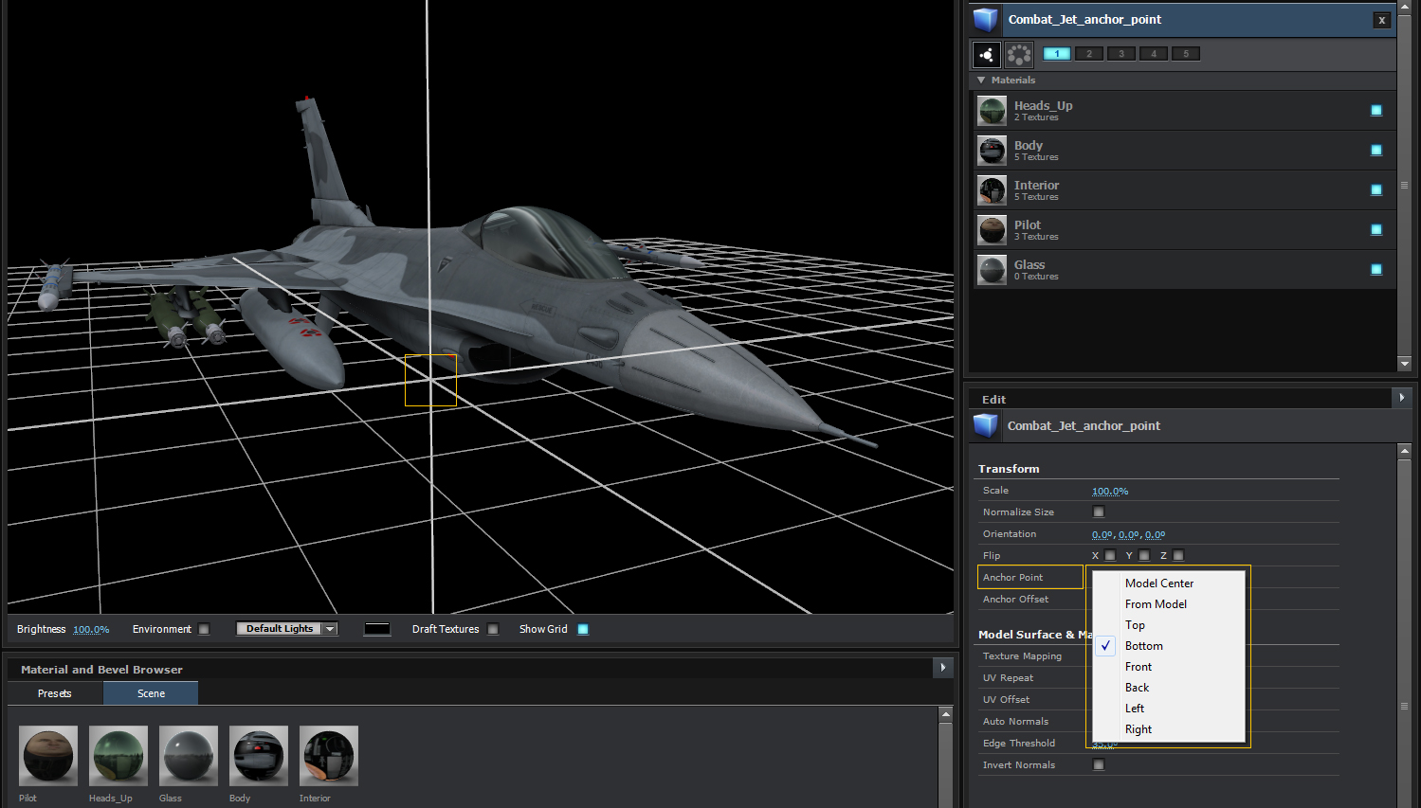Screen dimensions: 1421x808
Task: Click the Scale 100.0% value
Action: [x=1110, y=491]
